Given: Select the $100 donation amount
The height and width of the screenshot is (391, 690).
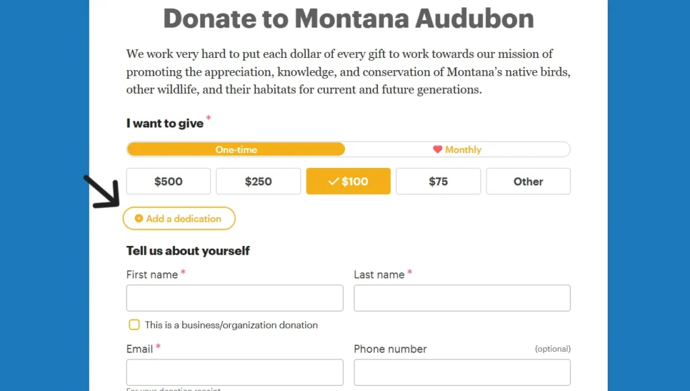Looking at the screenshot, I should 348,181.
